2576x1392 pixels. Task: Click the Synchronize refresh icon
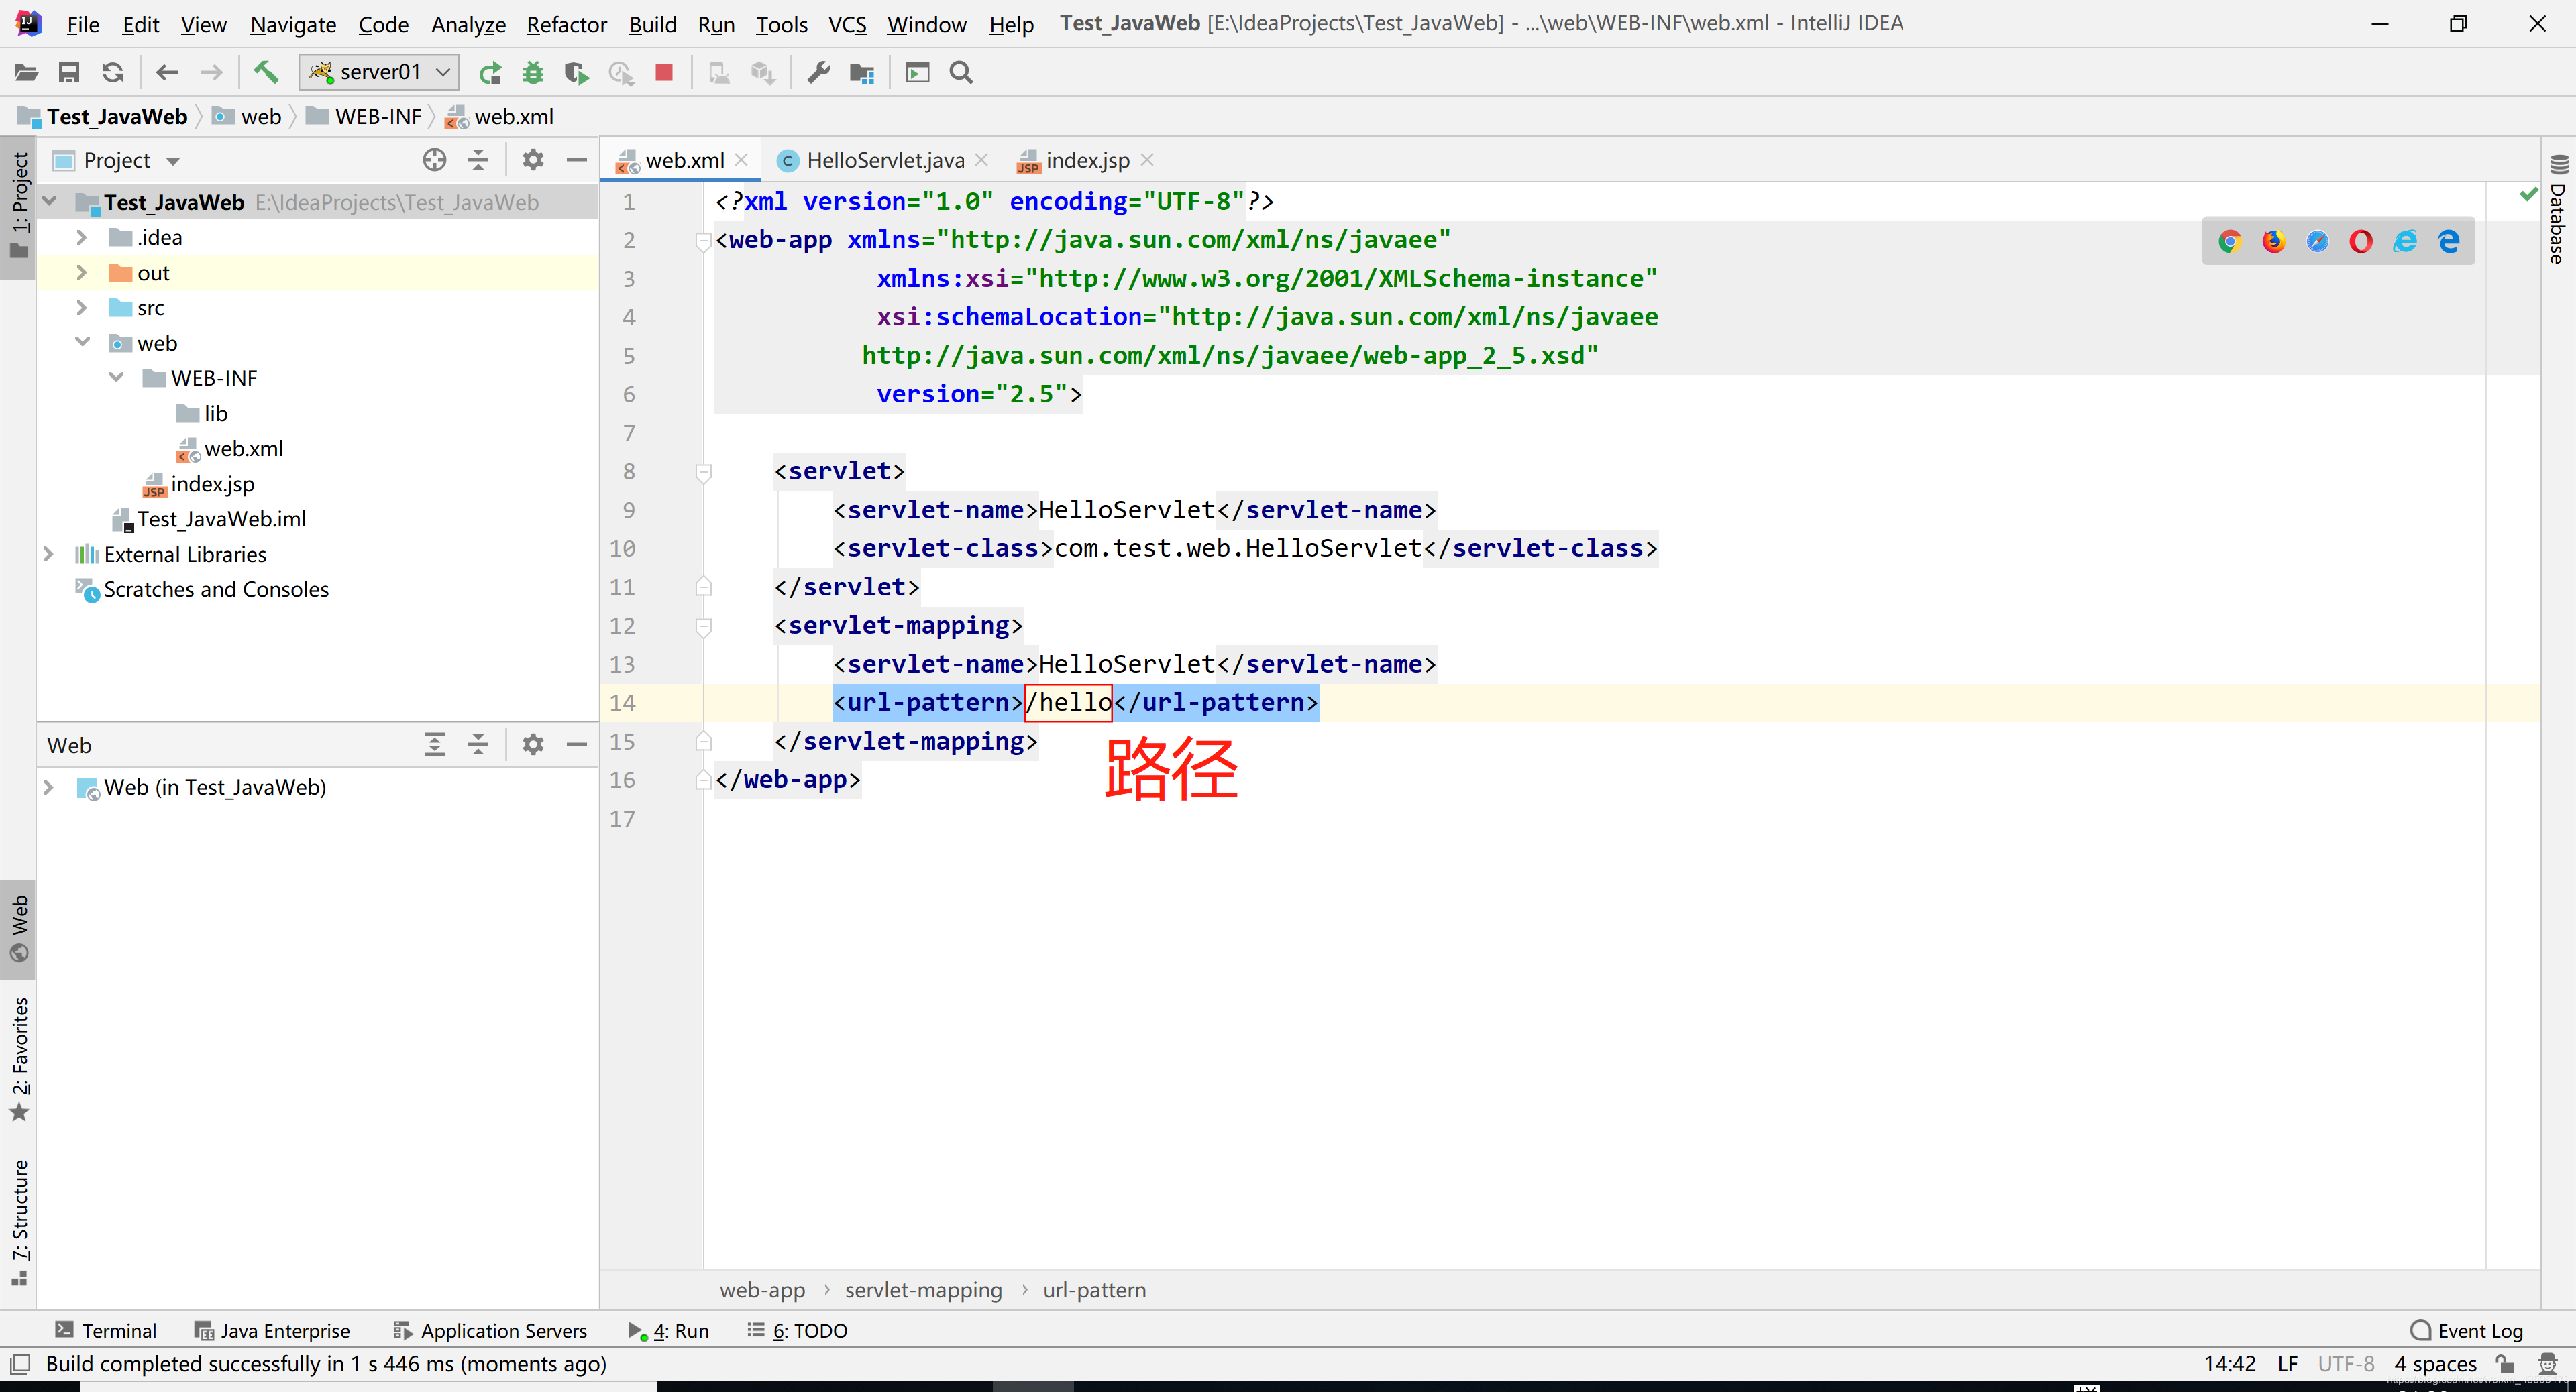pyautogui.click(x=113, y=72)
